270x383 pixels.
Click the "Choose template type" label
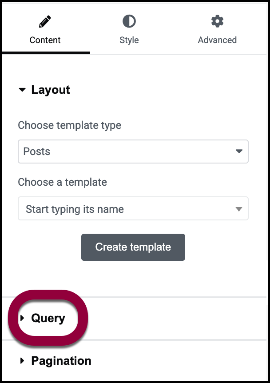tap(70, 125)
